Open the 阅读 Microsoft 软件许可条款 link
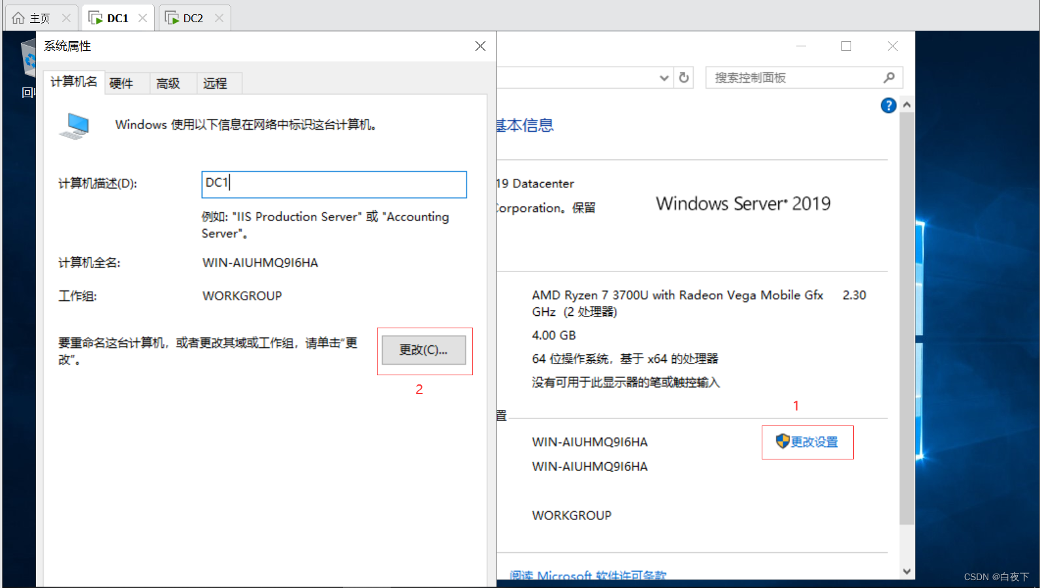Screen dimensions: 1040x588 pyautogui.click(x=588, y=575)
